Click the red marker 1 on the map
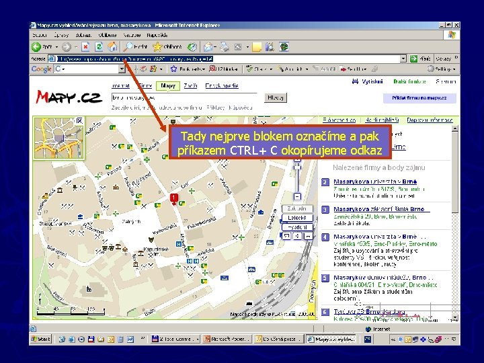The width and height of the screenshot is (484, 363). coord(174,199)
